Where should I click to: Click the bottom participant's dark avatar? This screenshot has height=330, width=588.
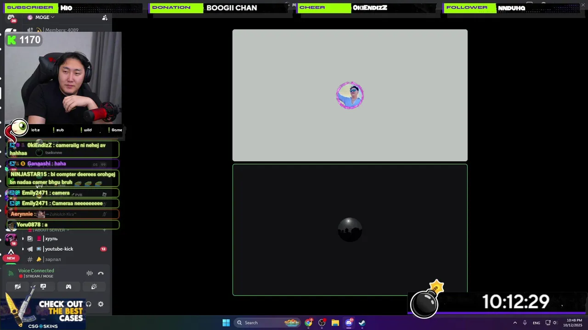tap(350, 230)
